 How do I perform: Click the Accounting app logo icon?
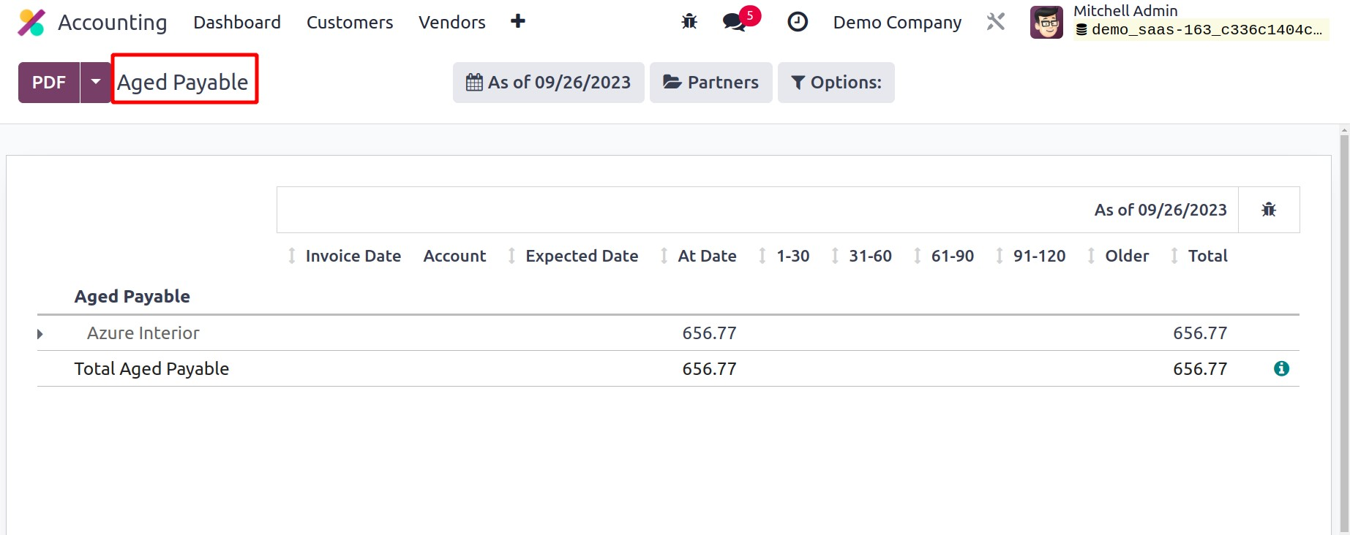point(31,23)
